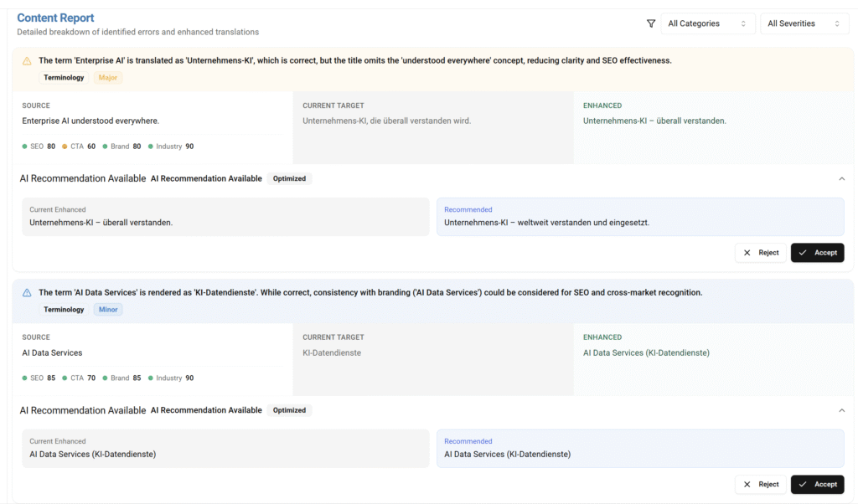The width and height of the screenshot is (858, 504).
Task: Click the first Optimized badge
Action: click(x=289, y=178)
